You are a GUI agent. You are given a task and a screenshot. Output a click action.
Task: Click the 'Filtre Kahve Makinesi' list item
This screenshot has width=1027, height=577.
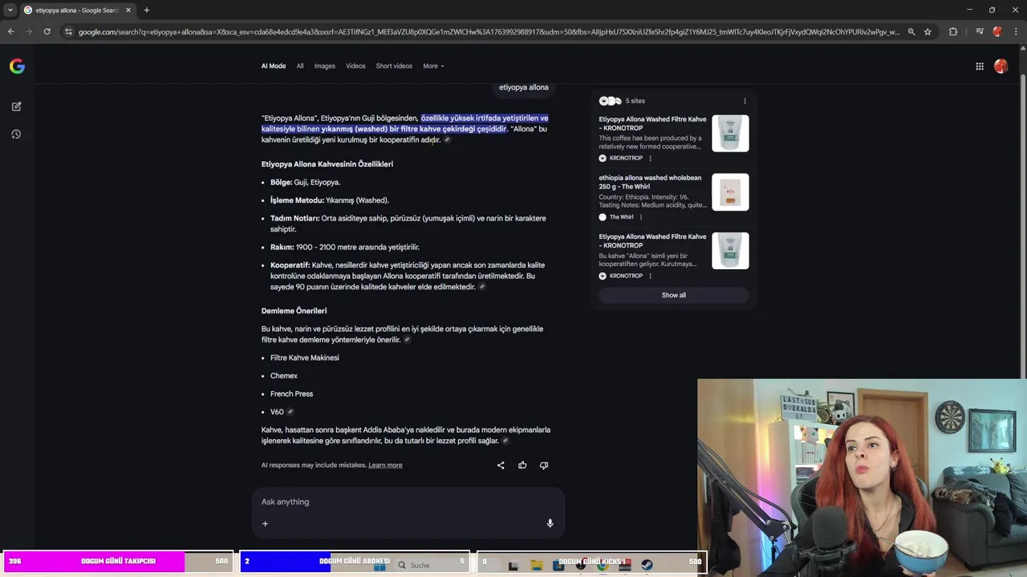pyautogui.click(x=305, y=357)
